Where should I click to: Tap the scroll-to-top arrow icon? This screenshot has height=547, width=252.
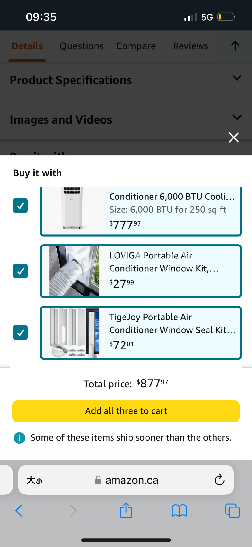pos(235,46)
